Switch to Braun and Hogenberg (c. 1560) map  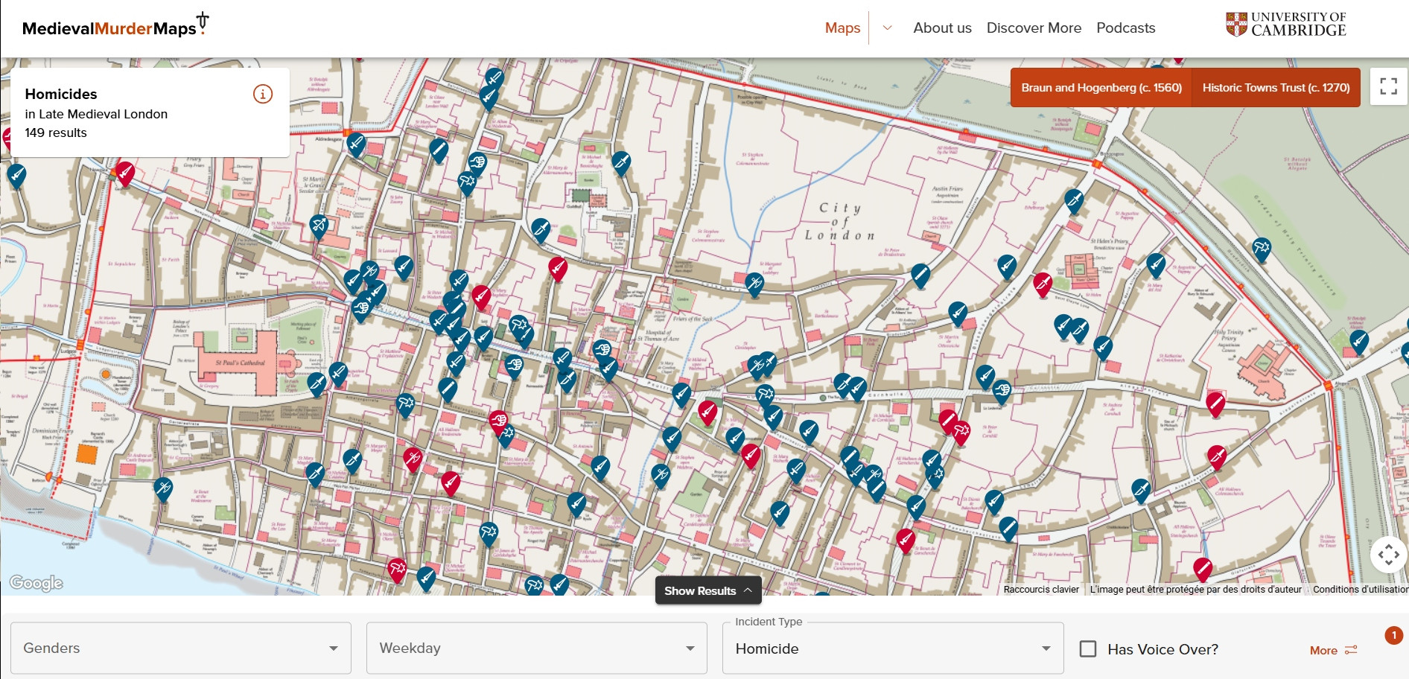click(x=1101, y=88)
